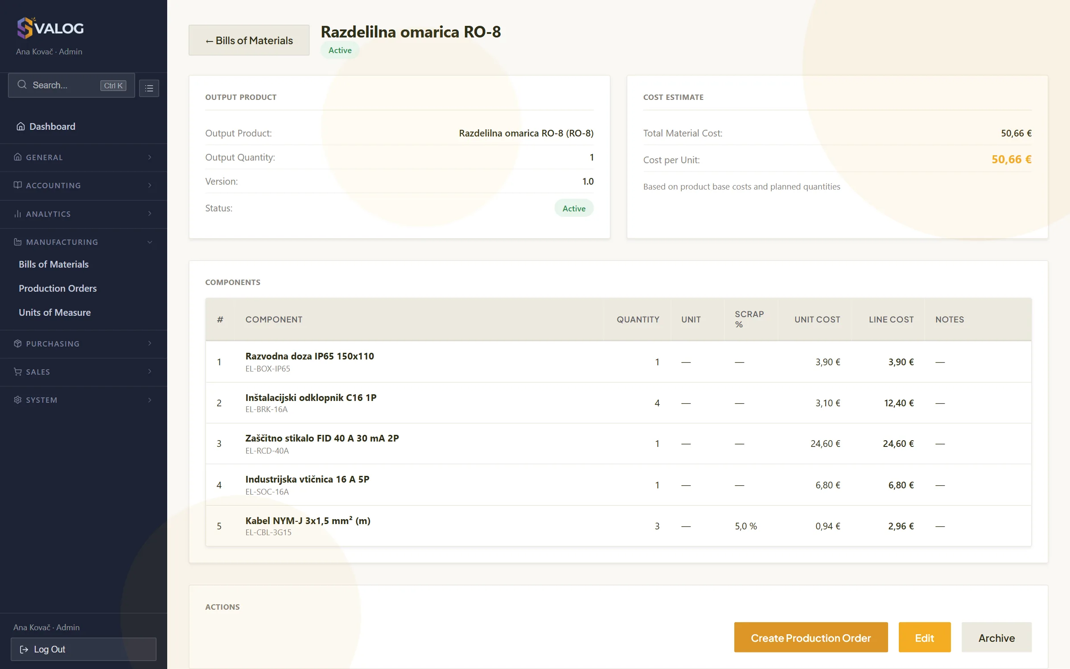The height and width of the screenshot is (669, 1070).
Task: Open Units of Measure page
Action: click(x=55, y=313)
